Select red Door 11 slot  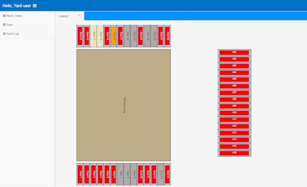click(x=147, y=174)
